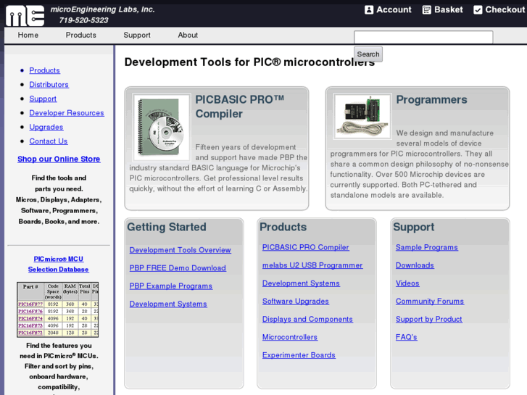Screen dimensions: 527x395
Task: Open Developer Resources sidebar link
Action: click(67, 112)
